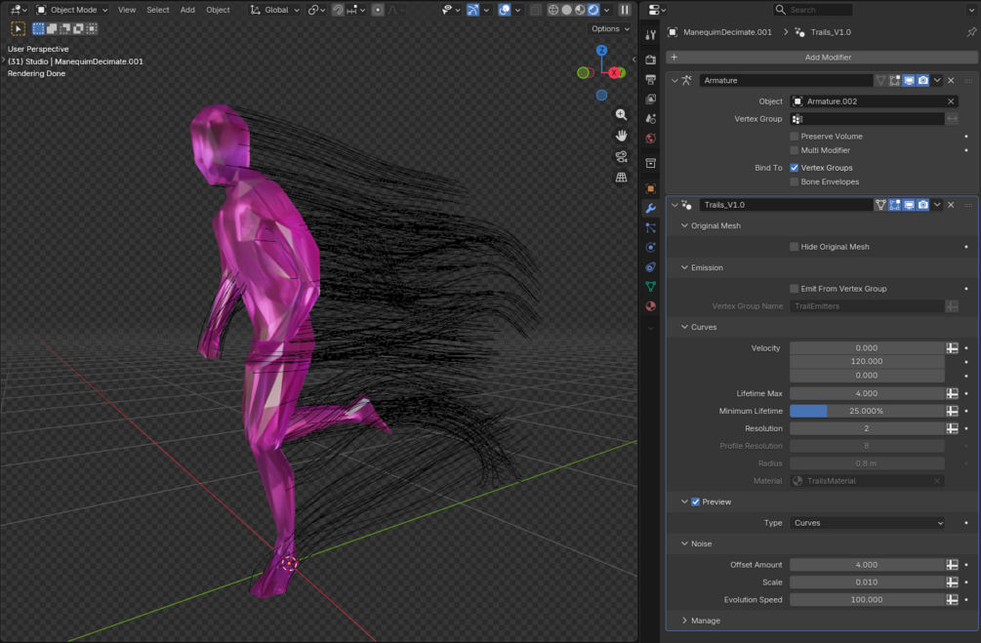The image size is (981, 643).
Task: Open the Render properties tab
Action: [x=651, y=60]
